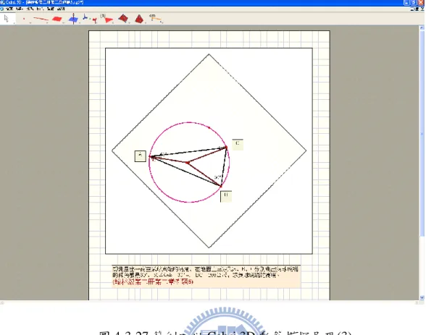Click the small red point on circle's upper arc
This screenshot has height=335, width=426.
tap(209, 127)
